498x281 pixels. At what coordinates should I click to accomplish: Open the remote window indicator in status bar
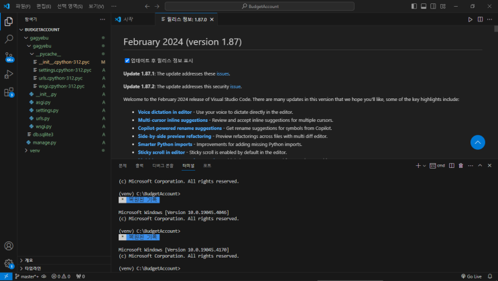pos(6,276)
